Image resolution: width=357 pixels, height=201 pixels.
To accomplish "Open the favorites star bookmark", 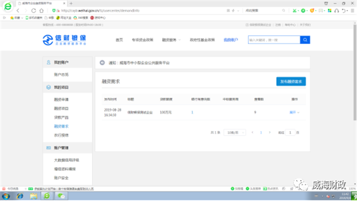I will tap(15, 18).
